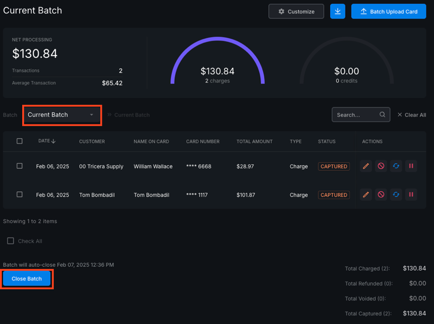Click the blue refresh arrows icon on Tom Bombadil's row
434x324 pixels.
point(396,195)
